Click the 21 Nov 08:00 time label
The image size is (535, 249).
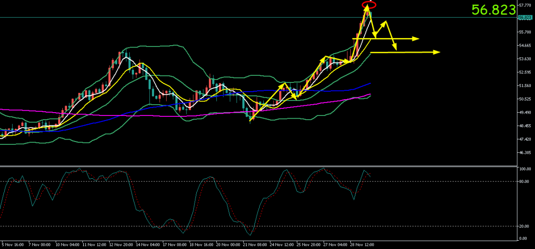coord(254,244)
